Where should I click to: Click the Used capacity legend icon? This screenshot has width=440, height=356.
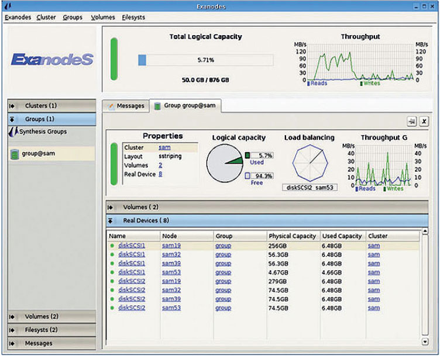(x=247, y=155)
